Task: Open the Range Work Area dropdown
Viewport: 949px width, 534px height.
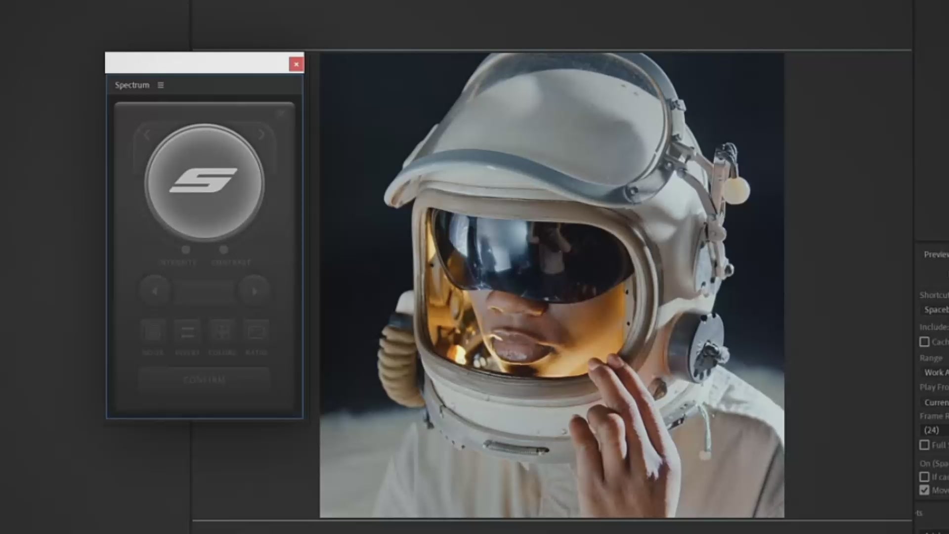Action: pos(936,372)
